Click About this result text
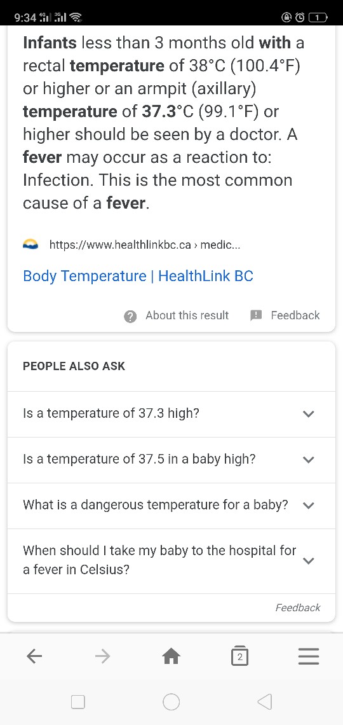343x725 pixels. pyautogui.click(x=187, y=315)
